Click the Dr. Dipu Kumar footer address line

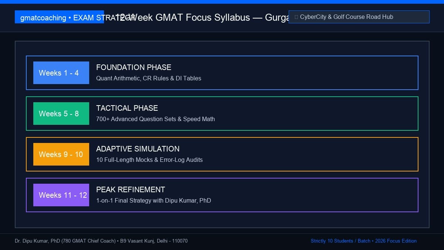coord(101,241)
